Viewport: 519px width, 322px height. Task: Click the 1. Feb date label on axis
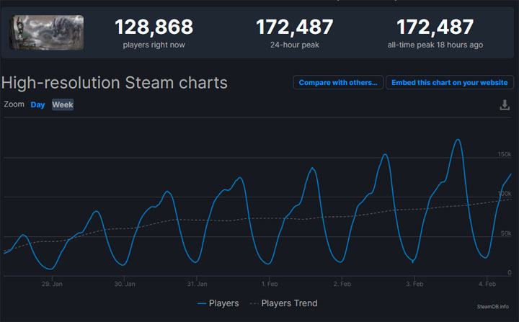pos(270,284)
